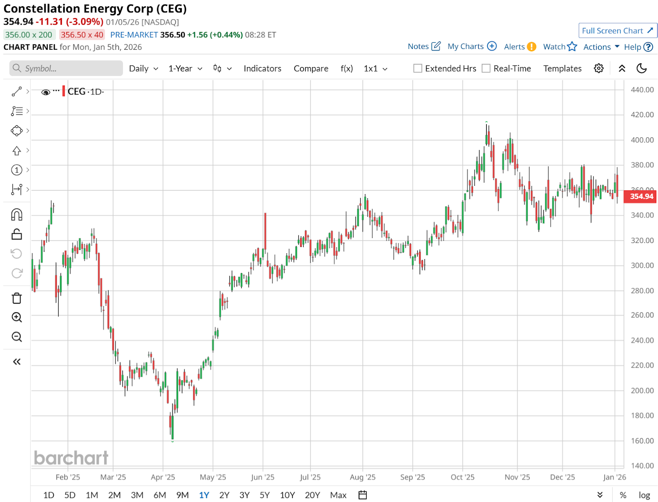Image resolution: width=658 pixels, height=502 pixels.
Task: Delete drawings with the trash icon
Action: pos(16,298)
